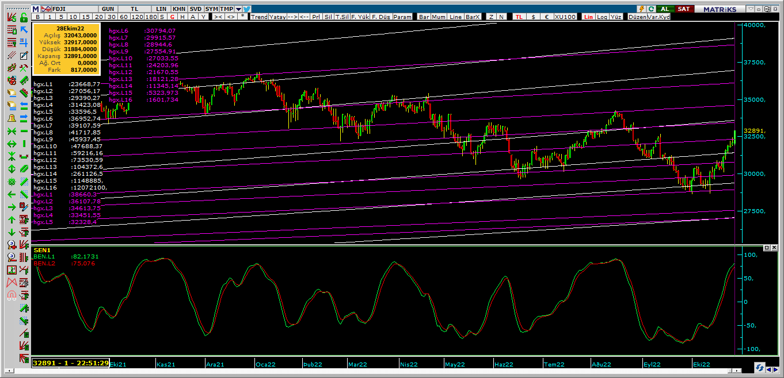Click the small chart icon beside FDJI
The height and width of the screenshot is (378, 784).
(45, 9)
